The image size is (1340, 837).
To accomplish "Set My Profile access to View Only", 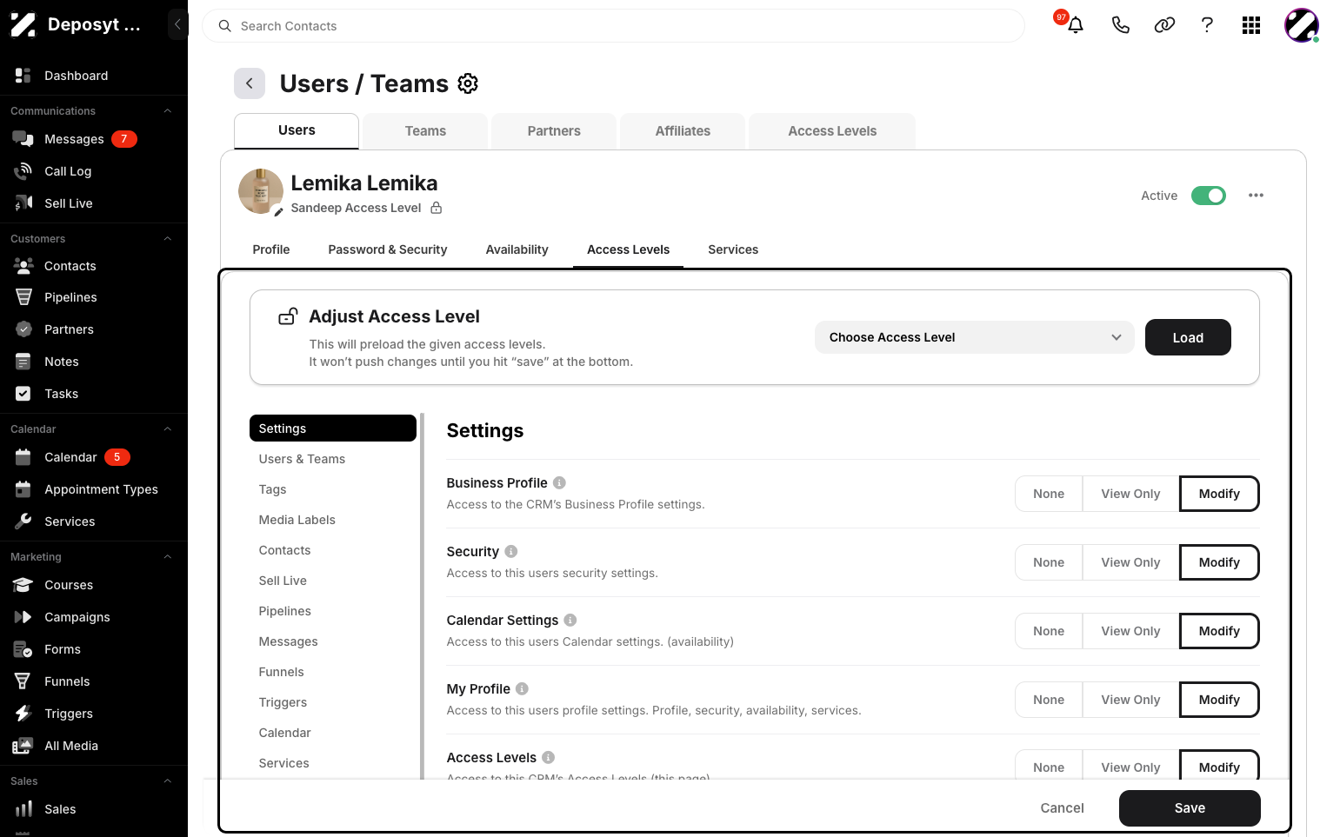I will click(1130, 700).
